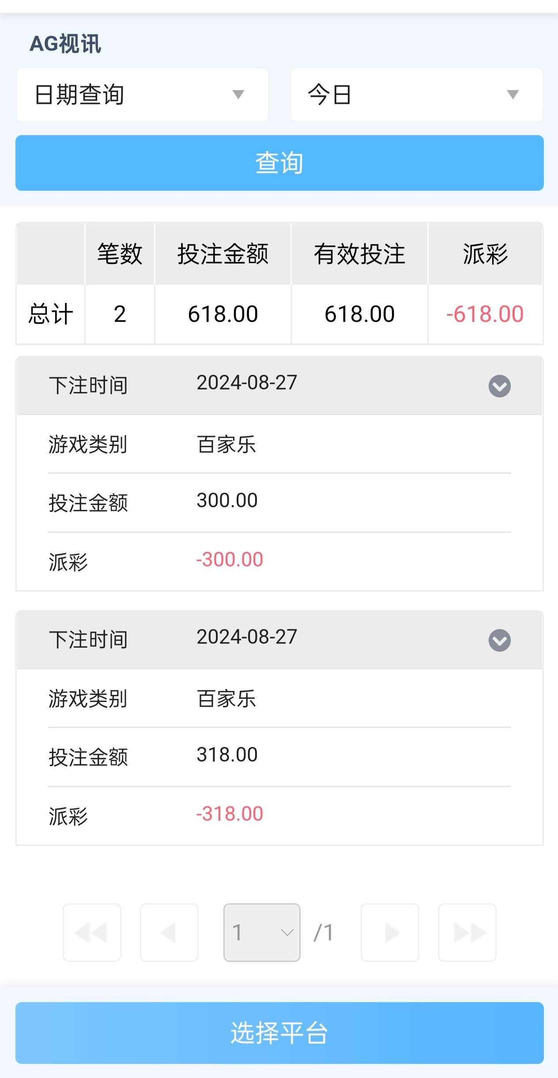This screenshot has width=558, height=1078.
Task: Collapse the second 下注时间 bet record
Action: click(499, 641)
